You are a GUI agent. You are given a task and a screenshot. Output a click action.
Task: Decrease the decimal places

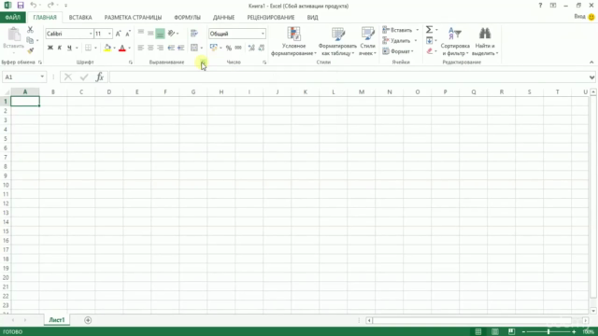click(262, 48)
